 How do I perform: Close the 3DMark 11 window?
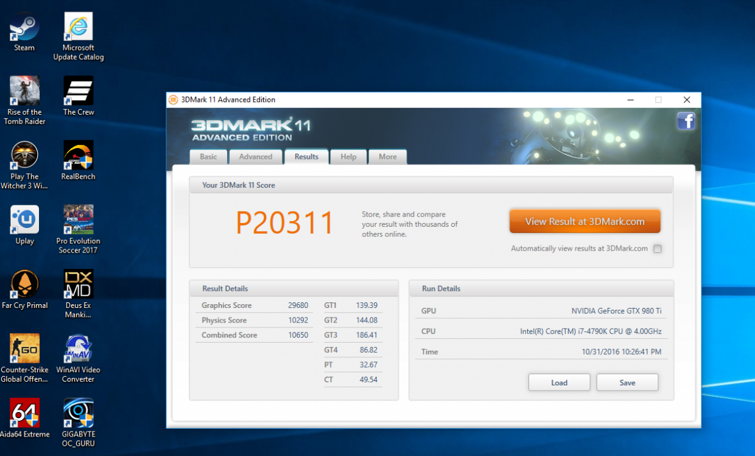tap(686, 100)
